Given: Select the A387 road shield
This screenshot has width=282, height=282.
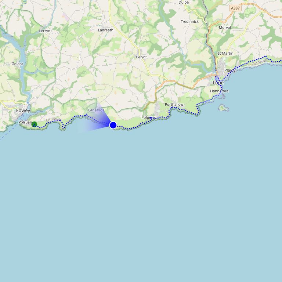Looking at the screenshot, I should coord(235,8).
